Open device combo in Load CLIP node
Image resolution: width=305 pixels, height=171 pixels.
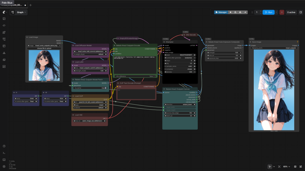click(x=90, y=107)
